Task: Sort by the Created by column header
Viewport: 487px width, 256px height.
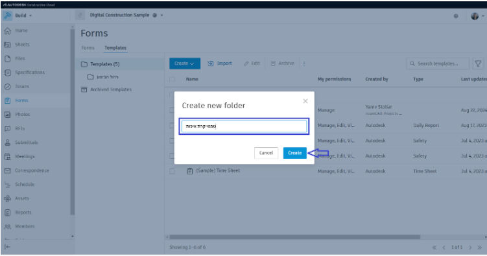Action: coord(377,80)
